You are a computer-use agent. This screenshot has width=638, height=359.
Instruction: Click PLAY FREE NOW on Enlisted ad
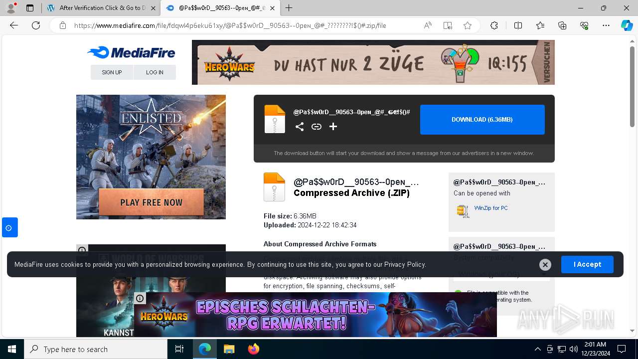tap(152, 202)
